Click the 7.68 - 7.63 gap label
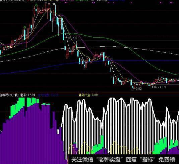 coord(71,38)
